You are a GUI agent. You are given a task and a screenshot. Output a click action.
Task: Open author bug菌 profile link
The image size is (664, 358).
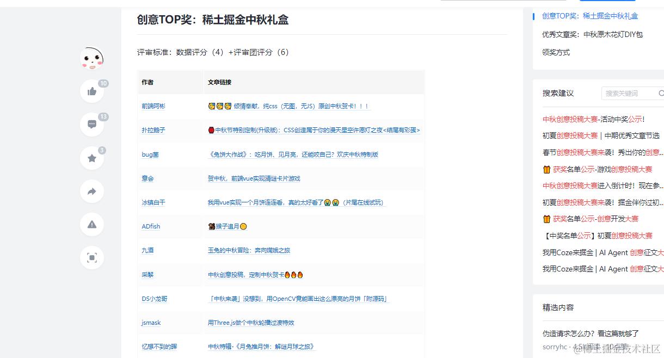click(x=150, y=155)
